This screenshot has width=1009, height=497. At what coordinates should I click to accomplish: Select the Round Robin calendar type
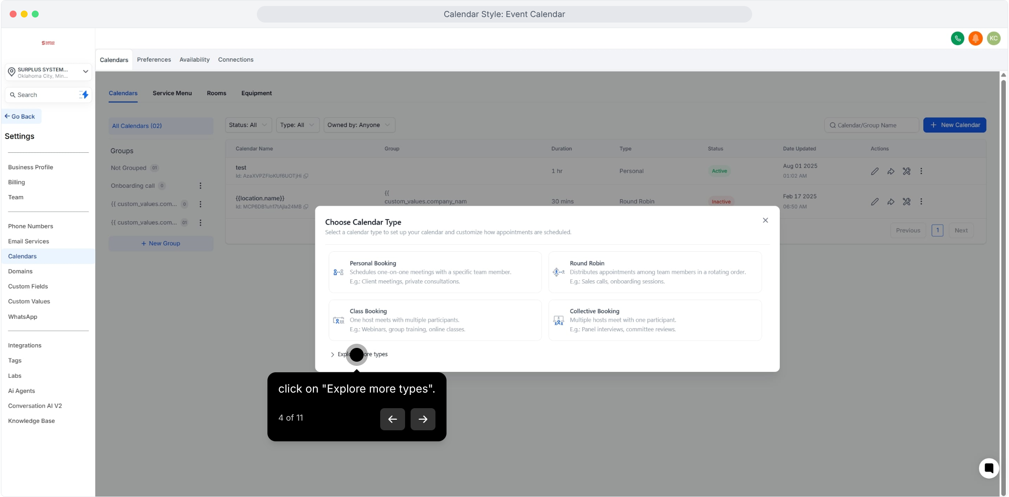click(x=655, y=272)
